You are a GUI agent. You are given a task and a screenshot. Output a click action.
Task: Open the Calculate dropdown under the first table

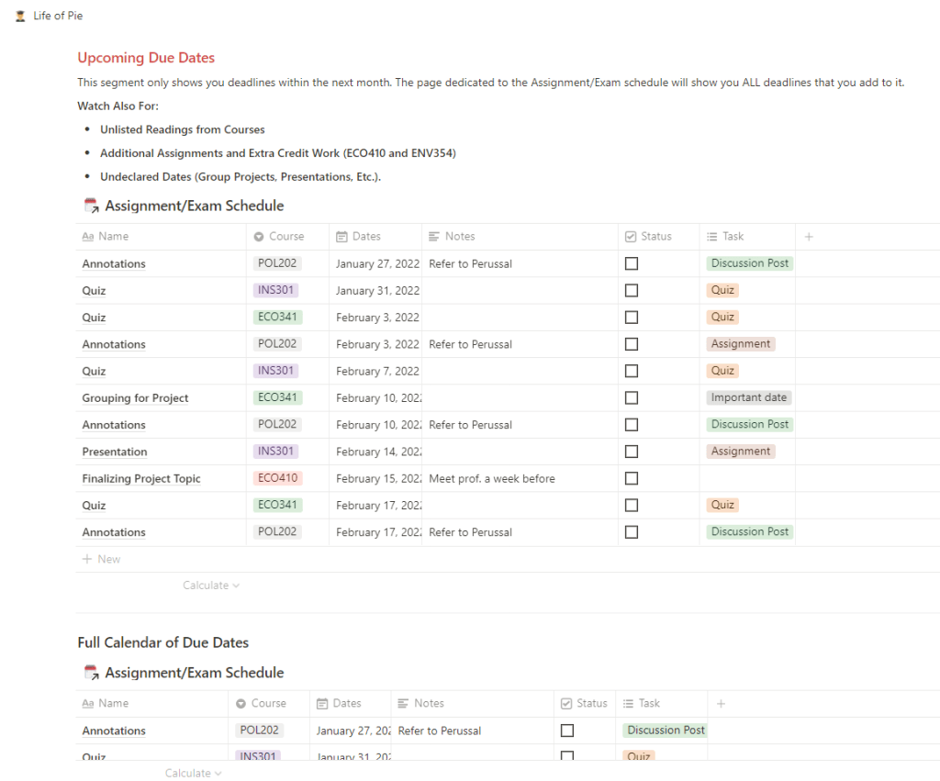[x=210, y=585]
